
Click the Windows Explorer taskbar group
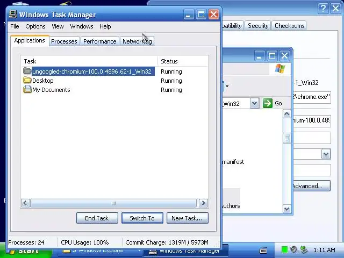tap(101, 250)
